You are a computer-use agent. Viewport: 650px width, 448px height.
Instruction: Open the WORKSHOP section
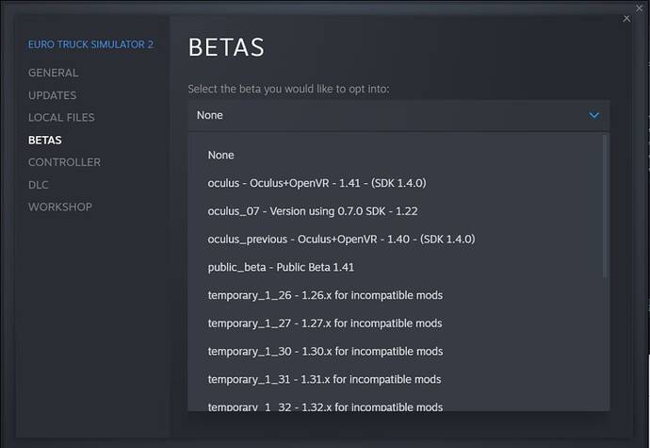(60, 207)
